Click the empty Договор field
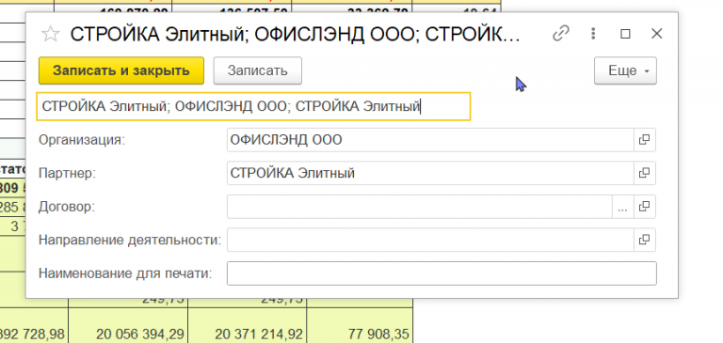The width and height of the screenshot is (723, 343). [x=420, y=207]
